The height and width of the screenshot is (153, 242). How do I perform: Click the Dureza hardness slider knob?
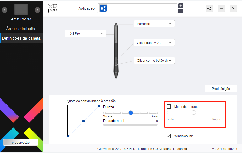(x=131, y=113)
